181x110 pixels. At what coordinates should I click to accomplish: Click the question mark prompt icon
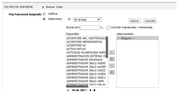coord(69,20)
